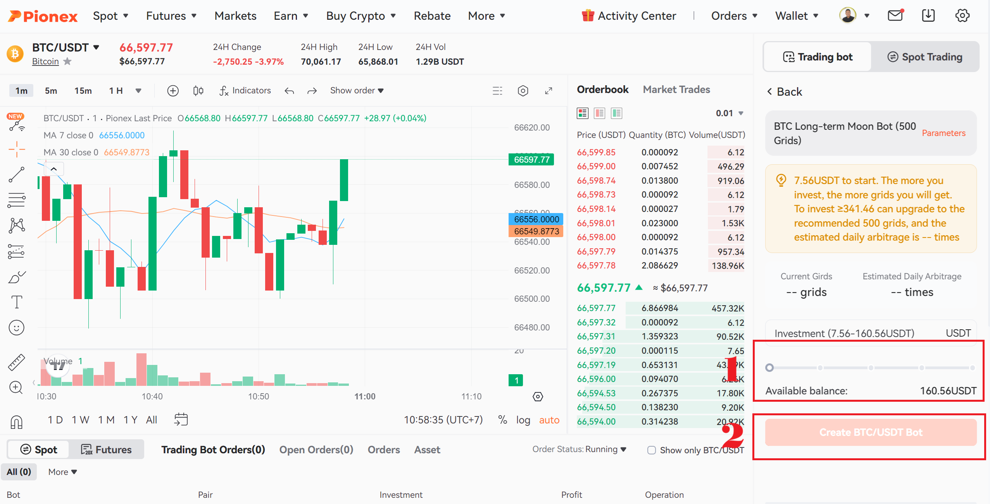The height and width of the screenshot is (504, 990).
Task: Open the Futures navigation dropdown
Action: pyautogui.click(x=171, y=16)
